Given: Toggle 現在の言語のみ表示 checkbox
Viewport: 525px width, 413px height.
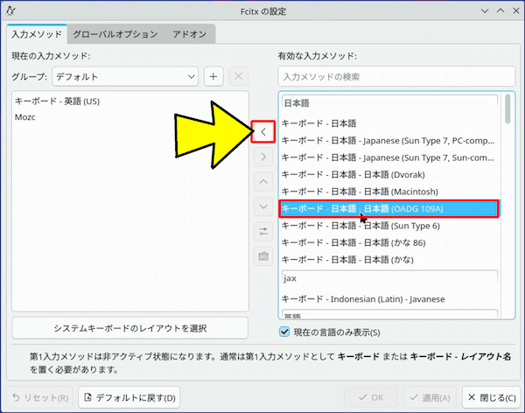Looking at the screenshot, I should click(284, 332).
